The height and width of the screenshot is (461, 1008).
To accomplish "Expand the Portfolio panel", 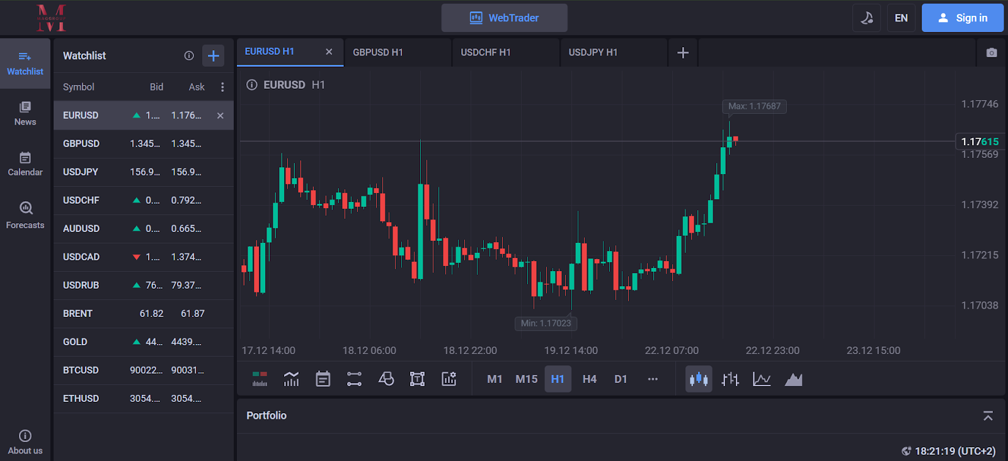I will point(987,416).
